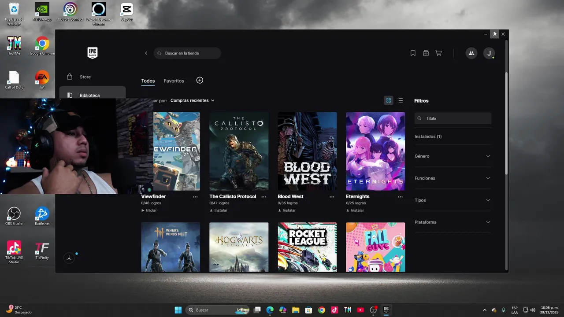564x317 pixels.
Task: Open Eternights three-dot menu
Action: pyautogui.click(x=400, y=197)
